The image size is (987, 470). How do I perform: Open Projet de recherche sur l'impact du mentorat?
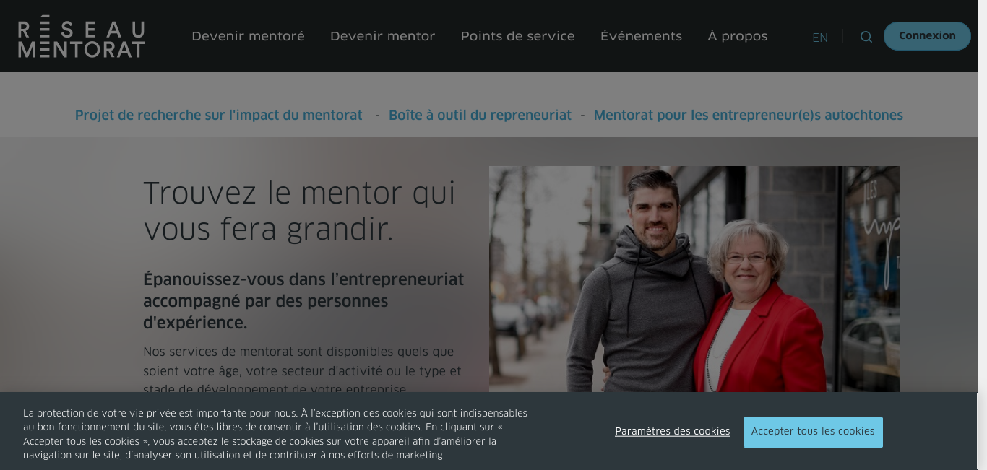(x=219, y=116)
